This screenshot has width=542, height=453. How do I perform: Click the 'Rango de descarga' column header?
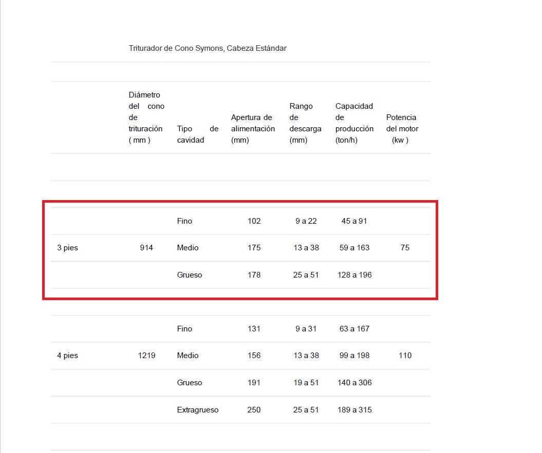pyautogui.click(x=305, y=123)
